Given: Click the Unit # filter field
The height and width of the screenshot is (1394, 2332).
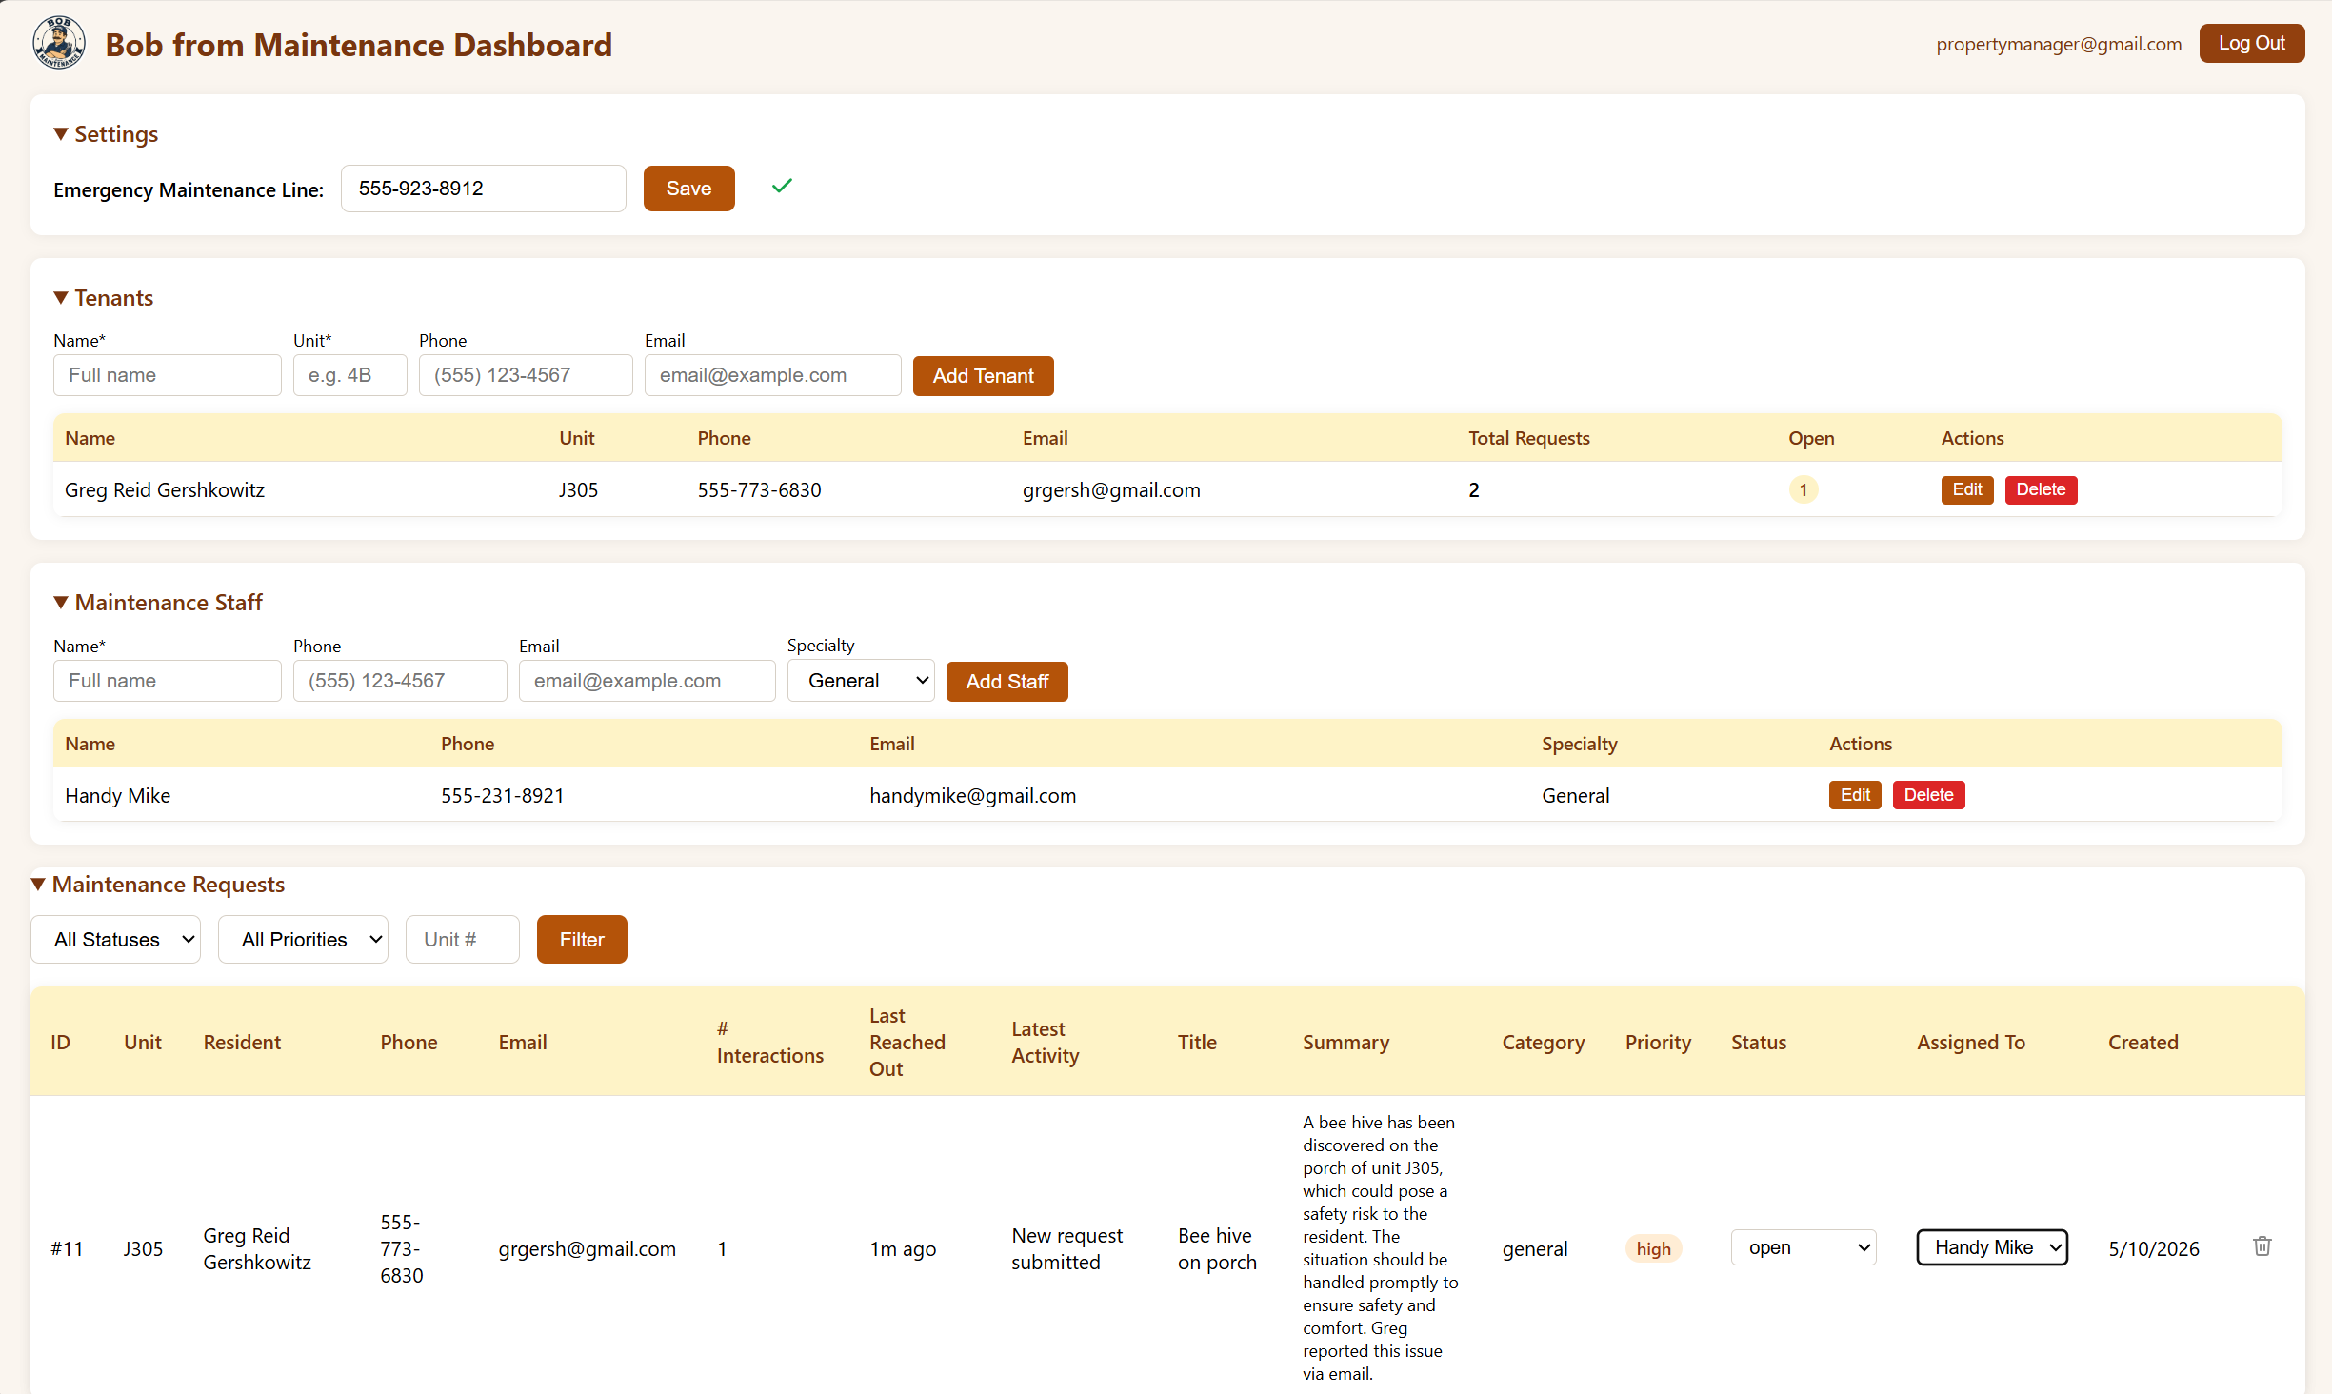Looking at the screenshot, I should click(x=463, y=940).
